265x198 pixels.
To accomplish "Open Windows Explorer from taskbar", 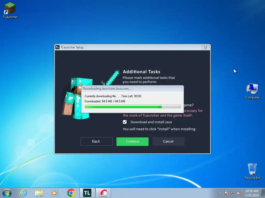I will pyautogui.click(x=39, y=193).
